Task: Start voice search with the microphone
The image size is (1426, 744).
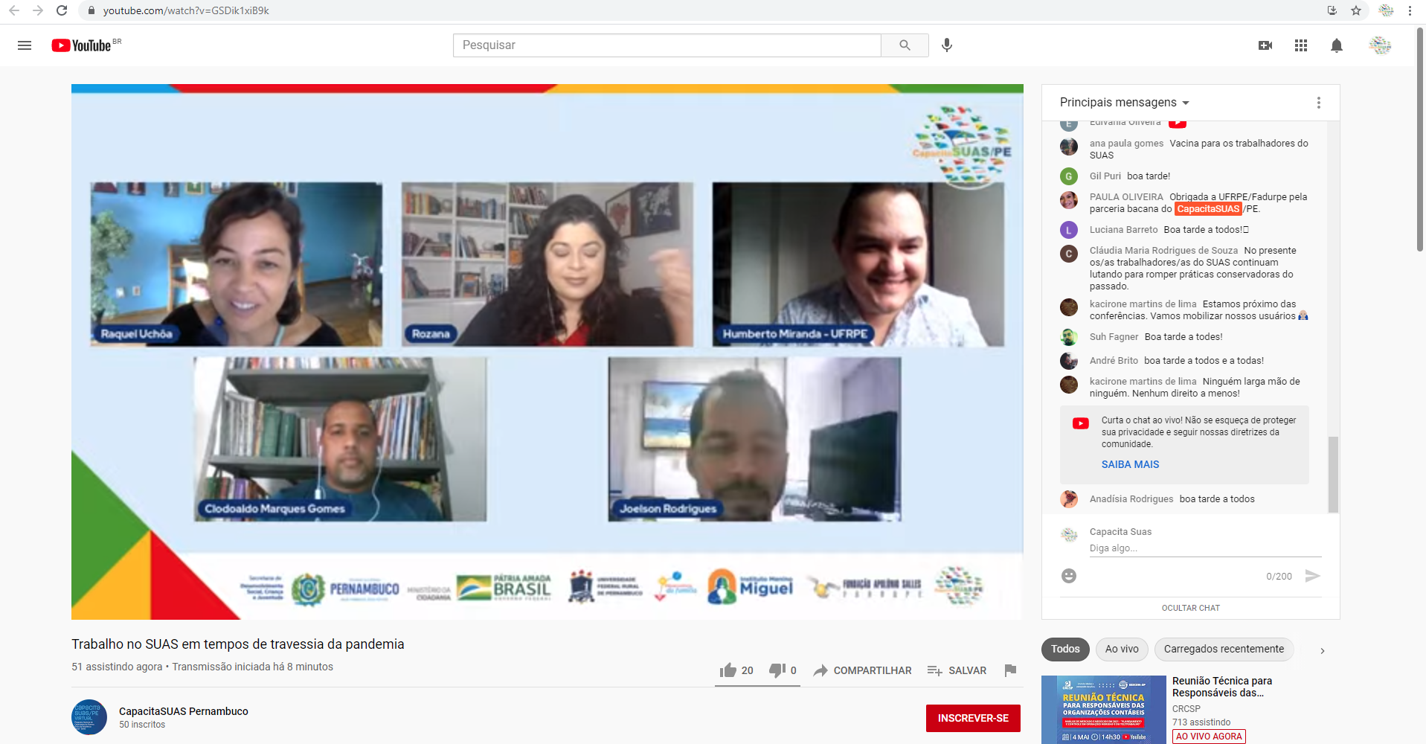Action: 946,45
